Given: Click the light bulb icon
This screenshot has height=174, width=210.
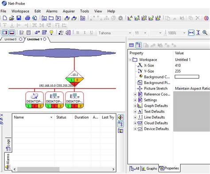Looking at the screenshot, I should pyautogui.click(x=51, y=32).
